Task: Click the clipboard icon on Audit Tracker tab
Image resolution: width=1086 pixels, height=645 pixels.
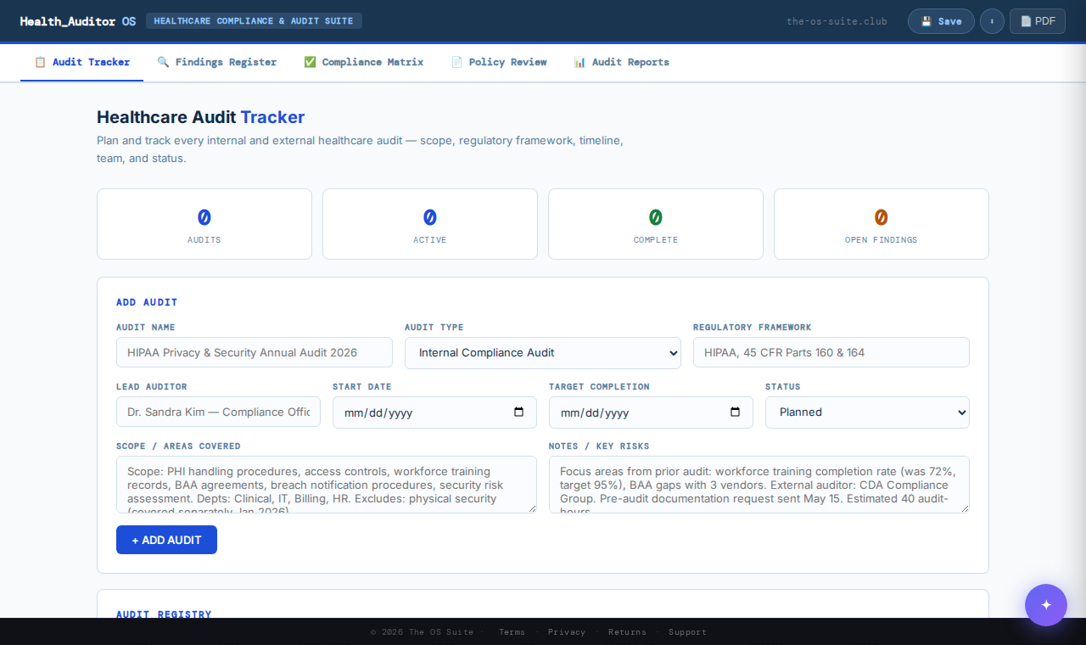Action: [x=40, y=62]
